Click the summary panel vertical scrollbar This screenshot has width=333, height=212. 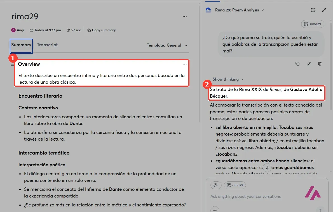point(200,64)
